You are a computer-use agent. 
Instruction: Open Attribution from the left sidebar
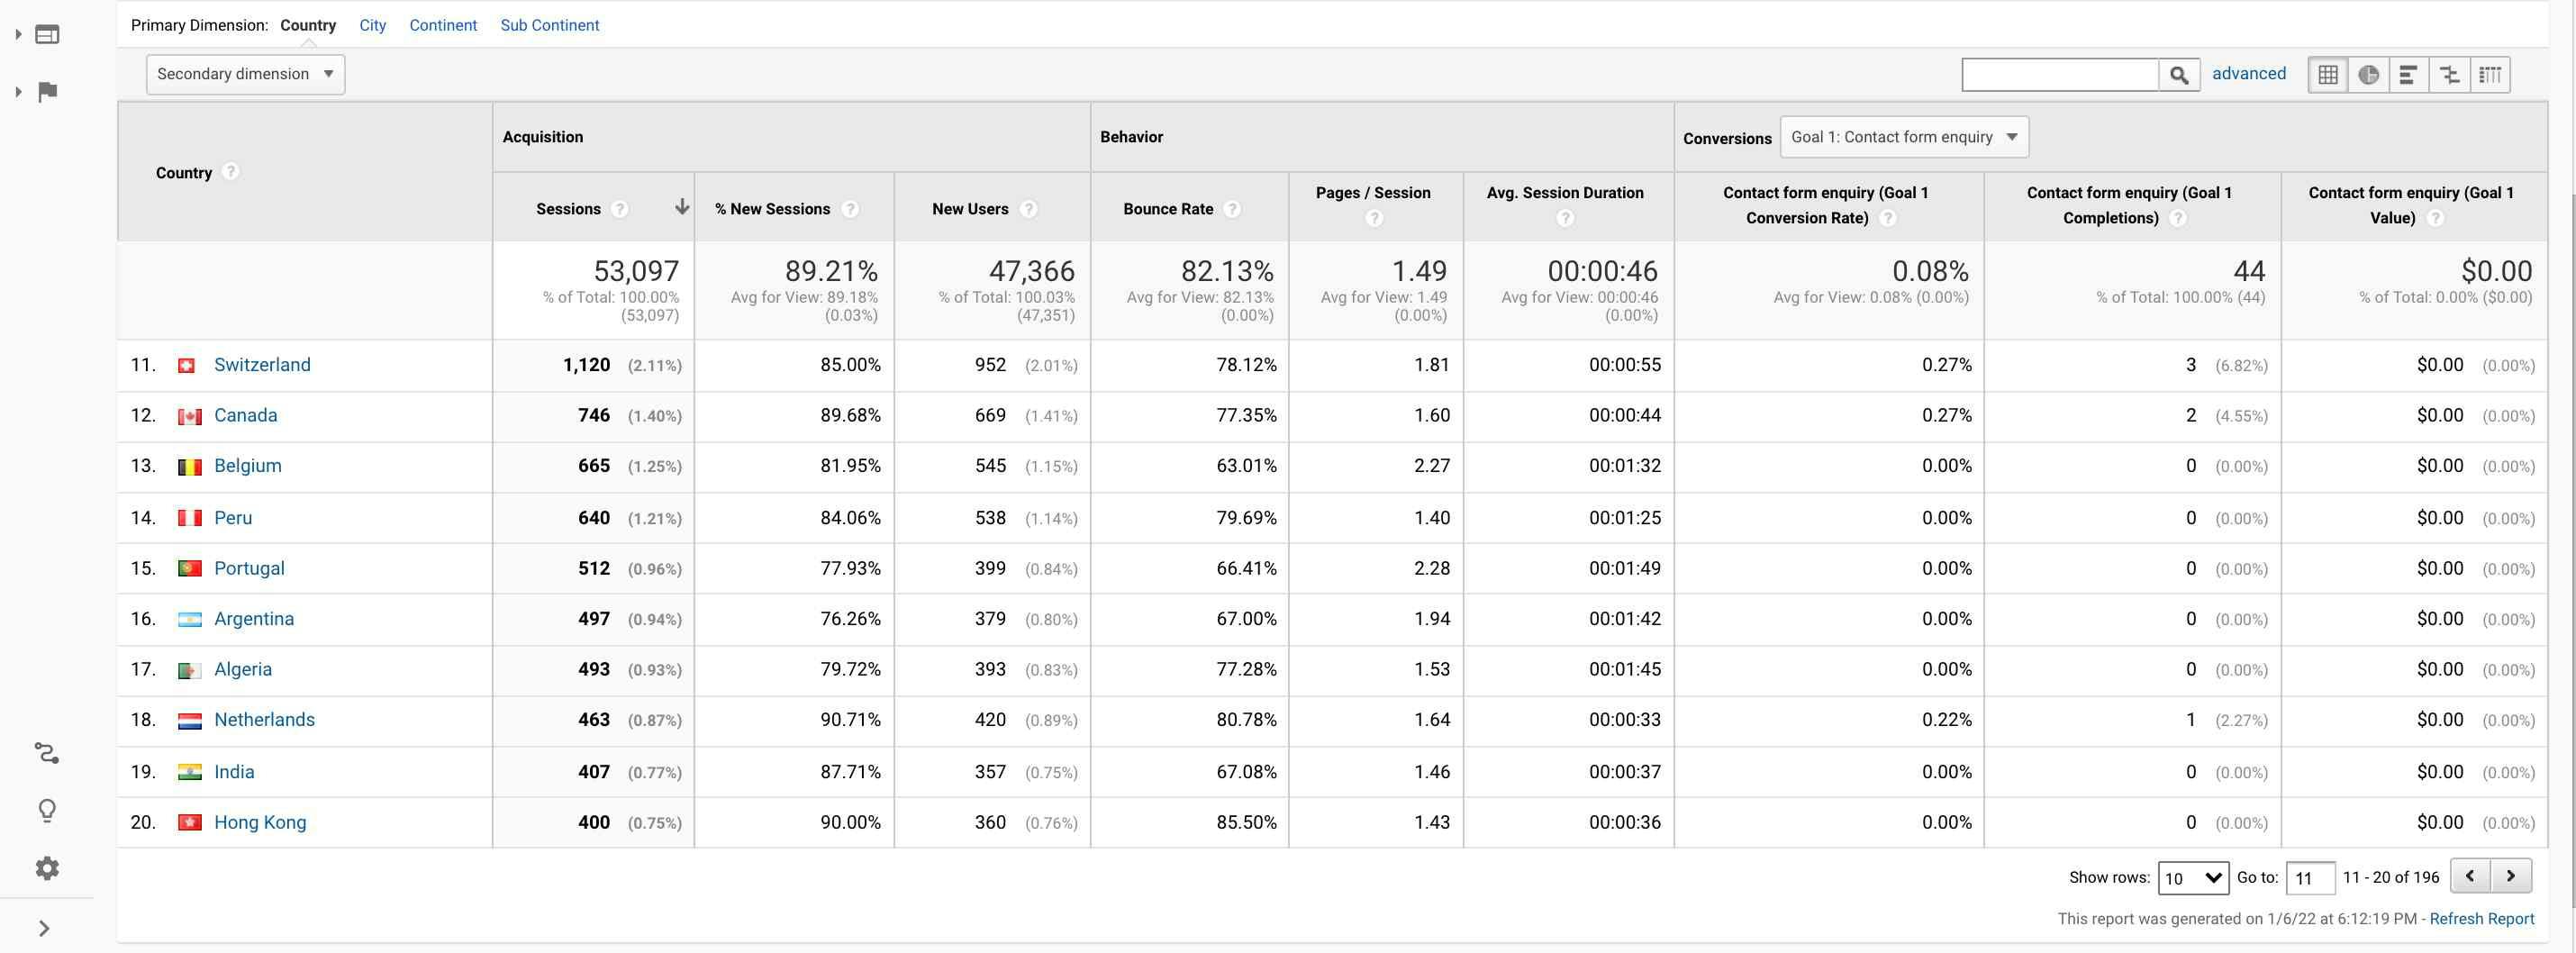pos(47,753)
